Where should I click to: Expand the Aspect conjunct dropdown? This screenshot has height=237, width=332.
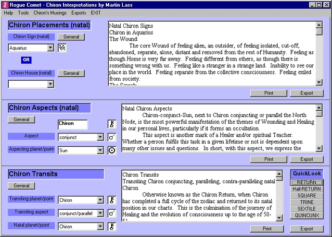click(x=100, y=137)
